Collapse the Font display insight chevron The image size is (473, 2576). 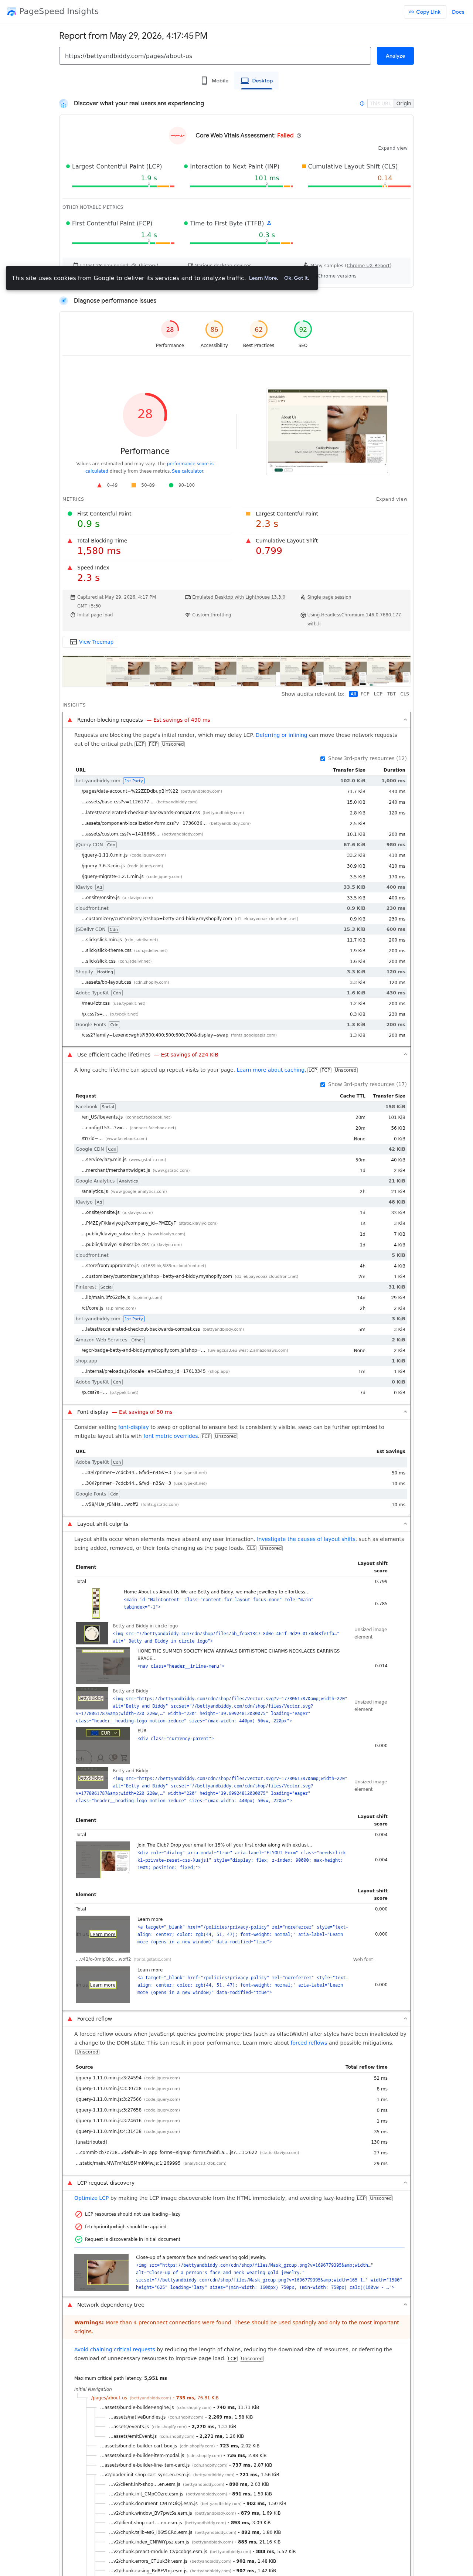(405, 1412)
